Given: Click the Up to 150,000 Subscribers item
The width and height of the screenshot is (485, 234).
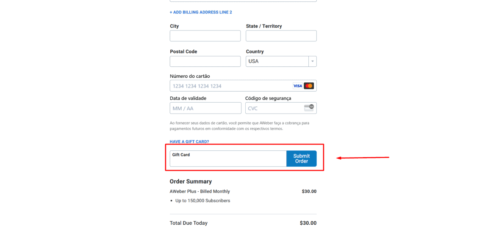Looking at the screenshot, I should point(202,201).
